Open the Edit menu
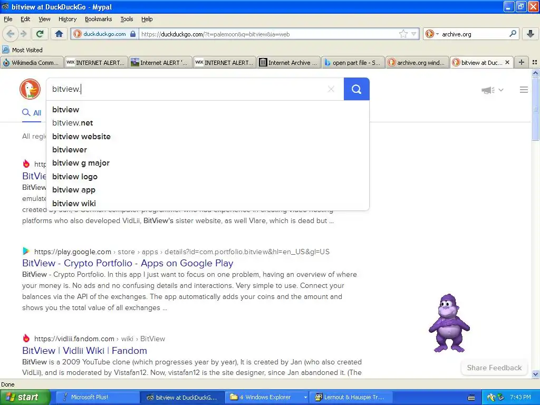 [x=25, y=19]
